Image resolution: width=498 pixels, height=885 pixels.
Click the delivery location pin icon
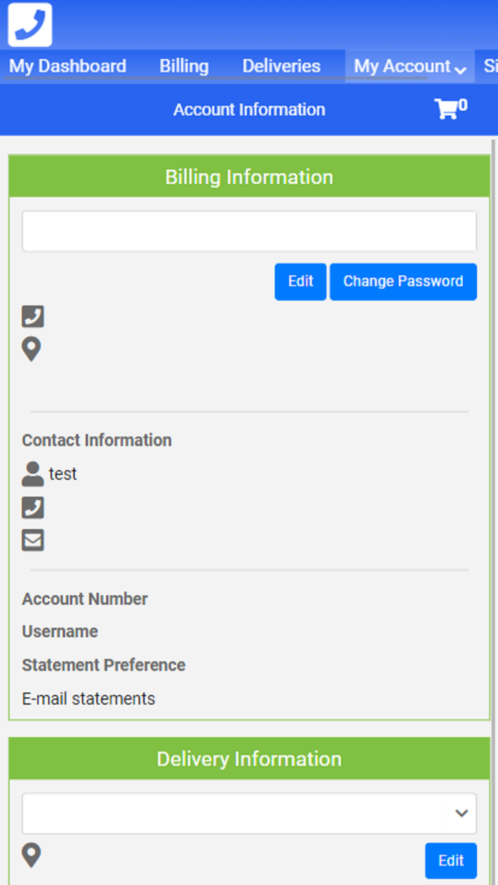pos(31,855)
